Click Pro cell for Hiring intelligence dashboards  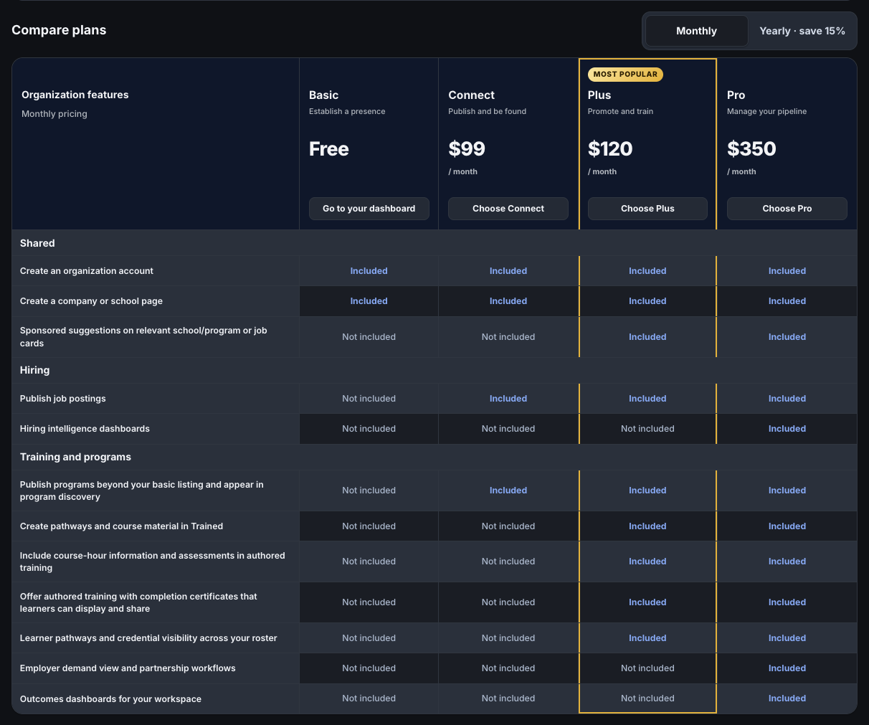tap(787, 429)
